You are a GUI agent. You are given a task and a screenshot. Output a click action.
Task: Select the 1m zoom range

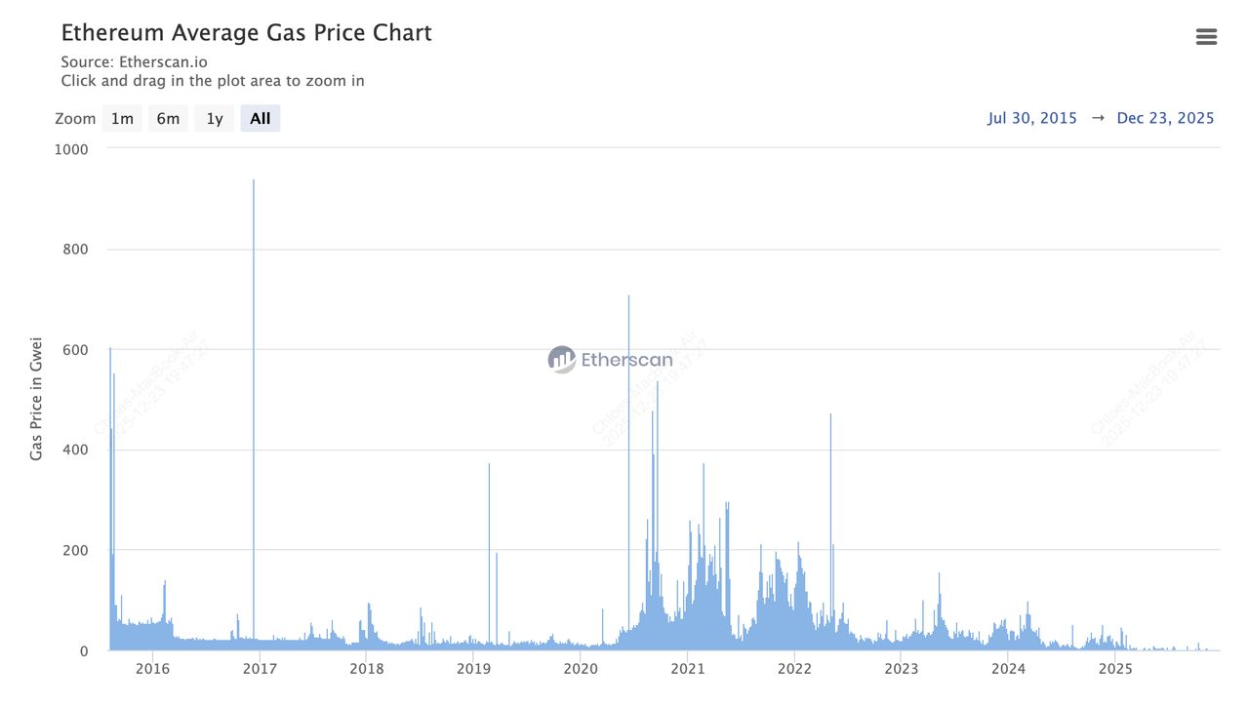tap(122, 119)
